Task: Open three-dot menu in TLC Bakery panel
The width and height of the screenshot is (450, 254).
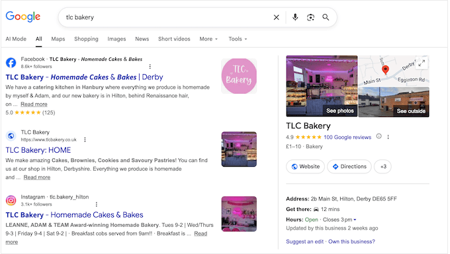Action: (388, 137)
